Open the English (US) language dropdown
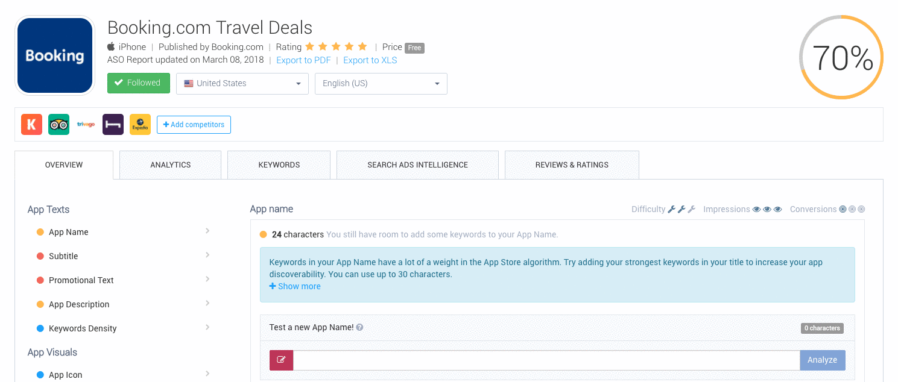Image resolution: width=898 pixels, height=382 pixels. [381, 84]
